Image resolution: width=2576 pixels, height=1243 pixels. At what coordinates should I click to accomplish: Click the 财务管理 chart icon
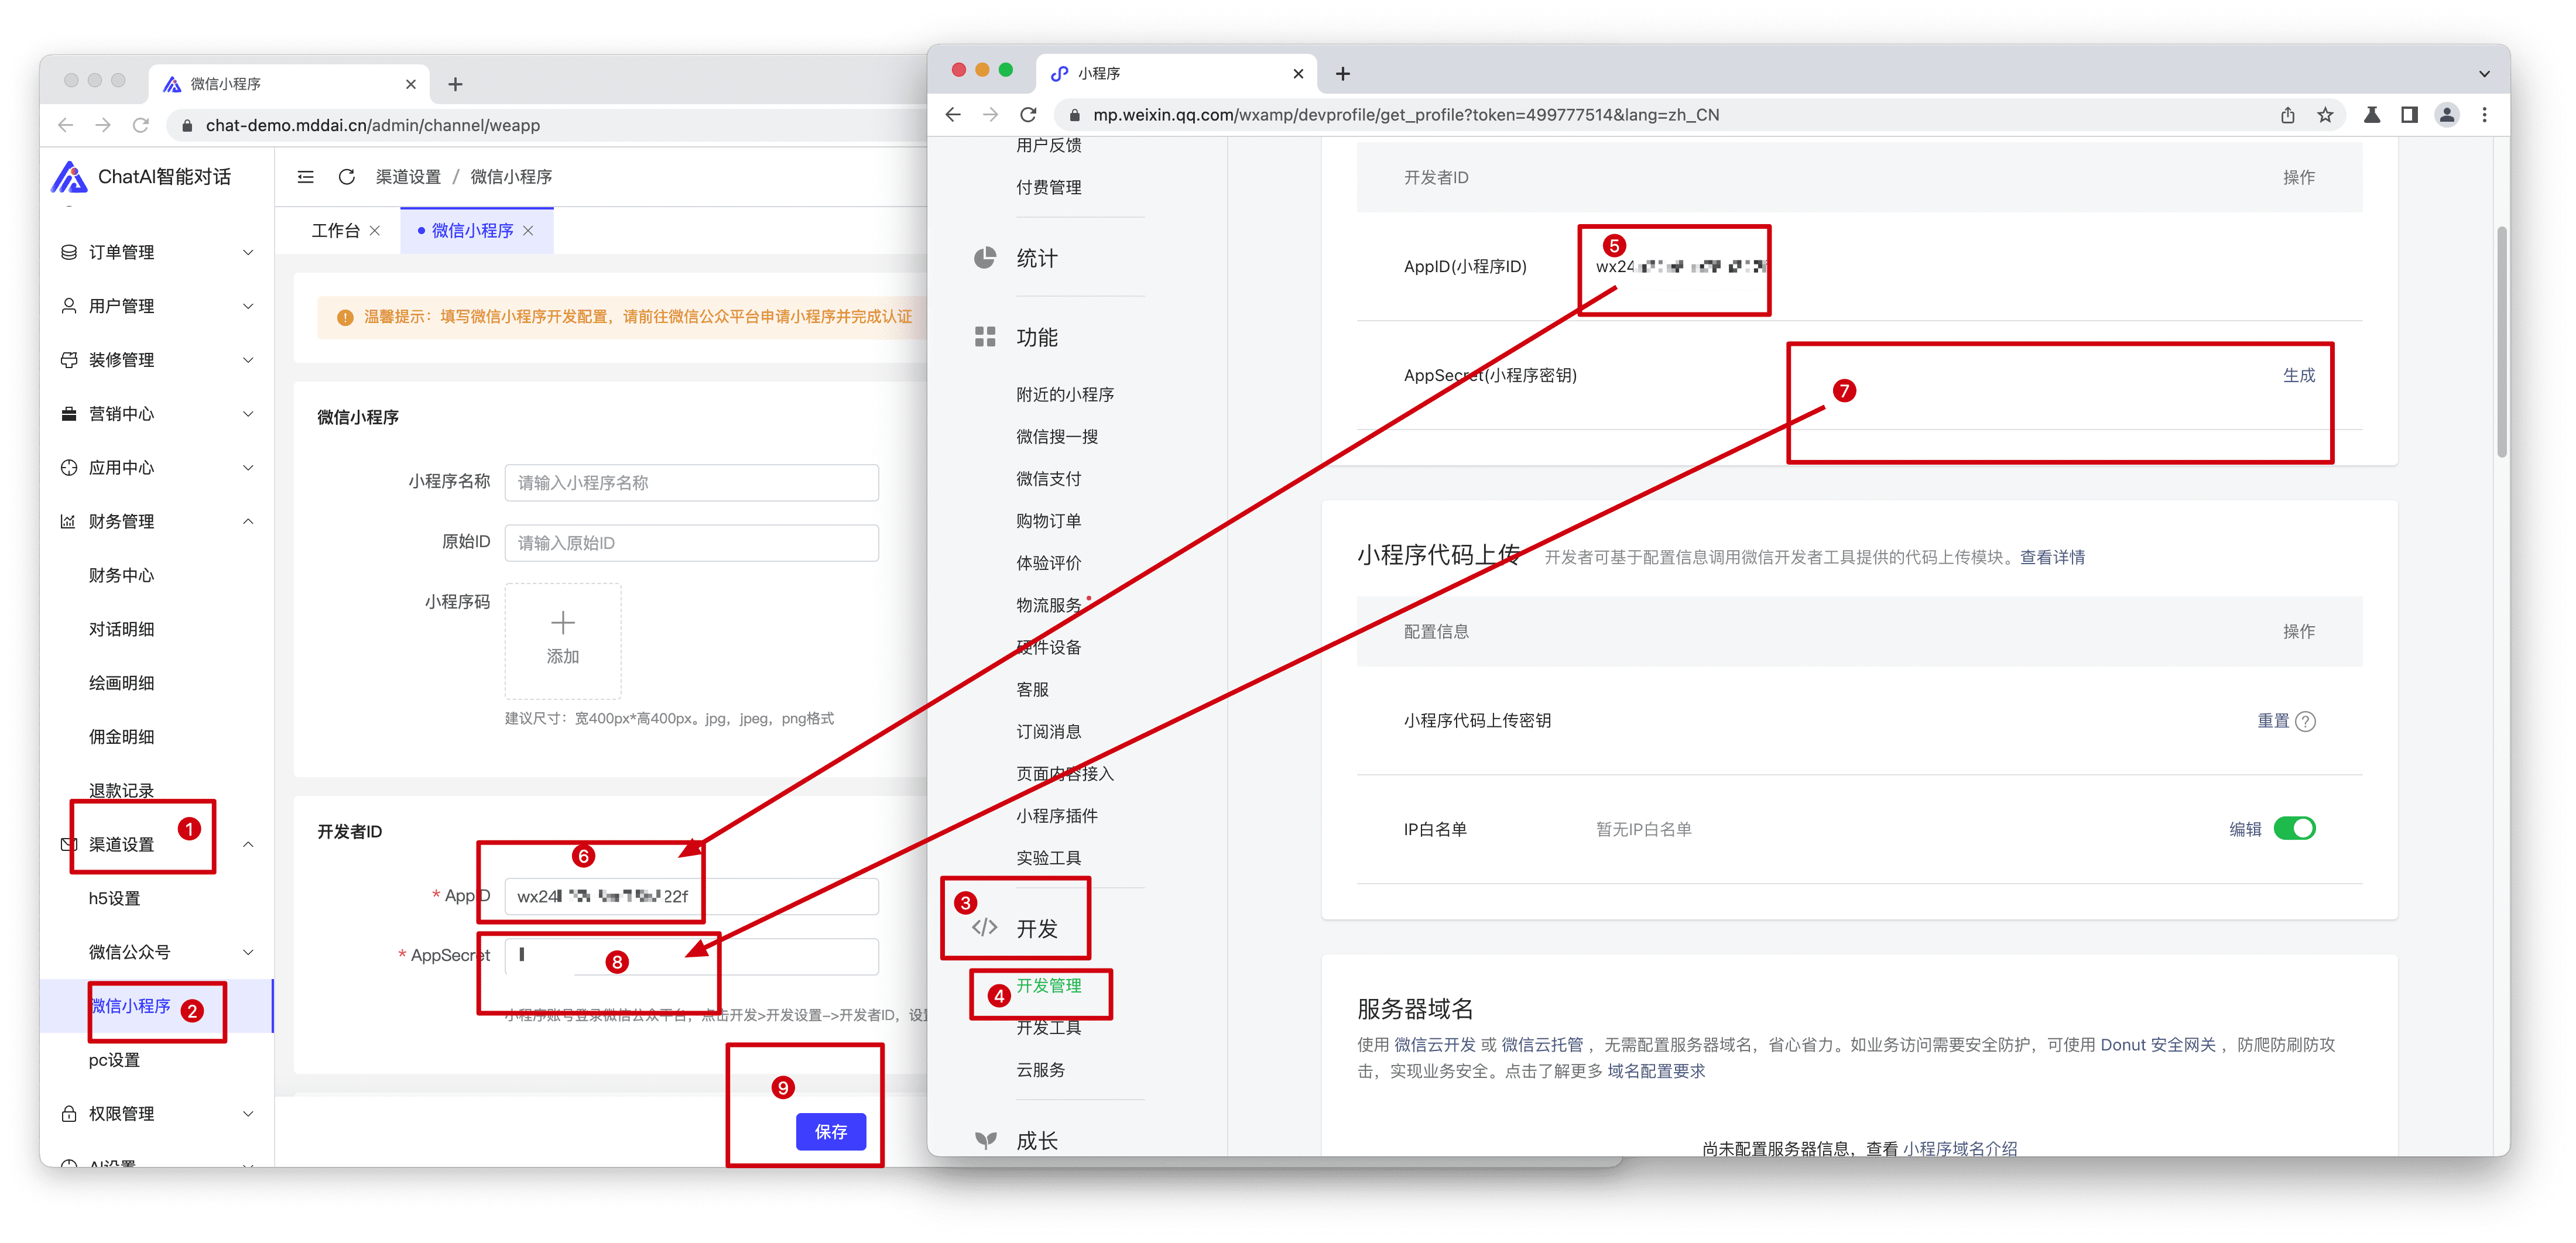69,521
